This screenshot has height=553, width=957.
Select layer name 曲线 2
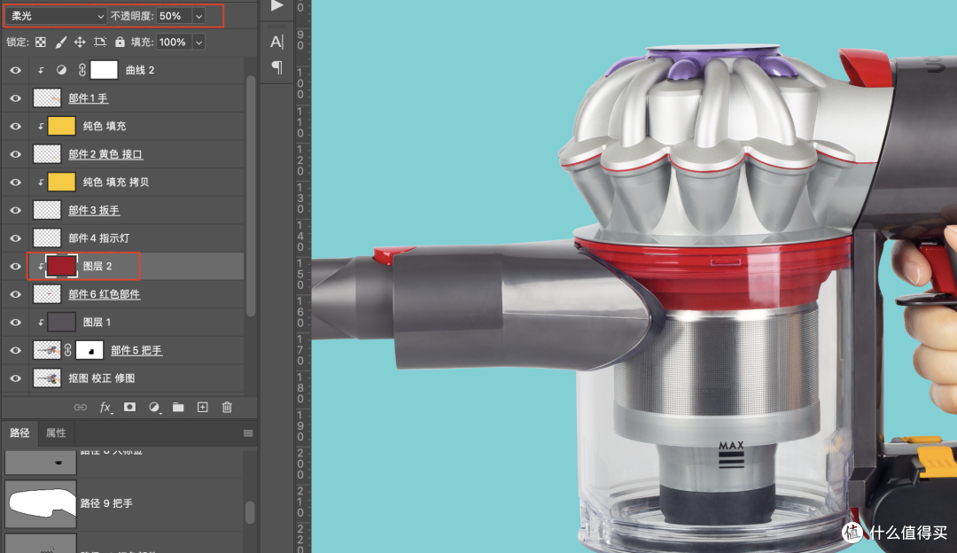pos(140,70)
